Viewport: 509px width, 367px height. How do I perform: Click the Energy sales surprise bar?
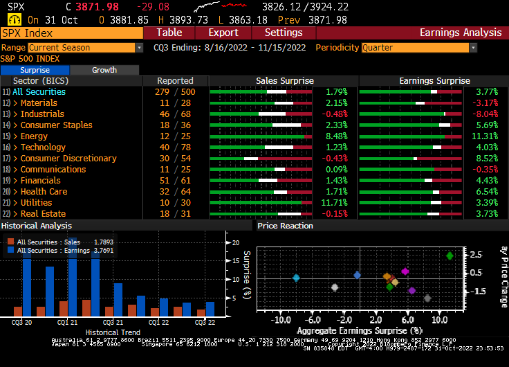261,137
